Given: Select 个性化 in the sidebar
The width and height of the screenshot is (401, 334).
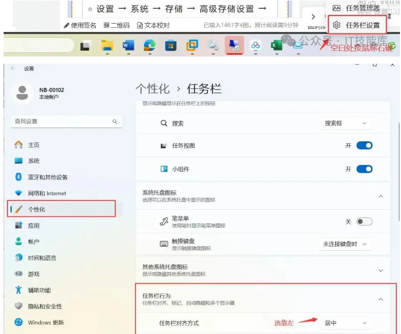Looking at the screenshot, I should [62, 209].
